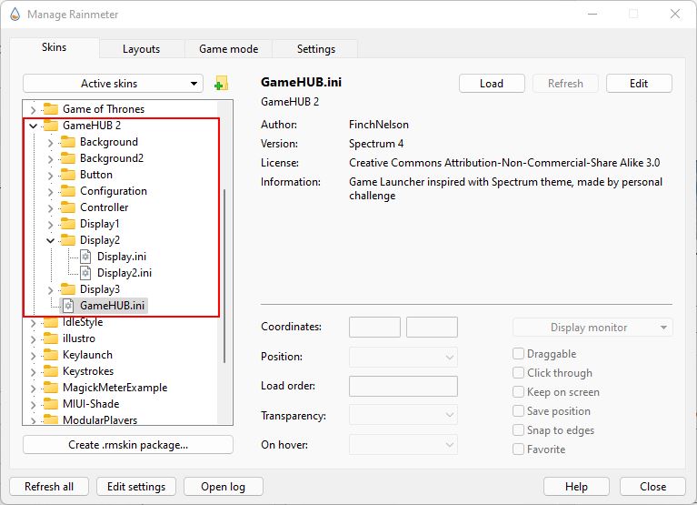
Task: Click the Game of Thrones folder icon
Action: (x=51, y=109)
